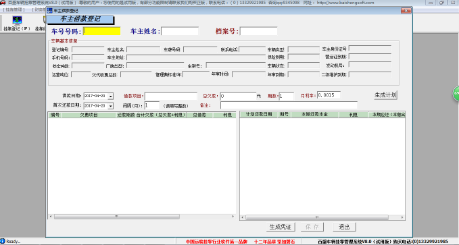459x245 pixels.
Task: Click the 期数 input field
Action: (x=287, y=97)
